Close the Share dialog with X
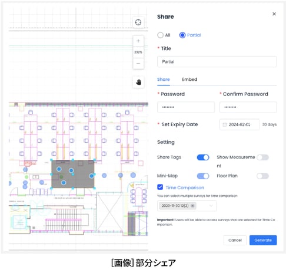 coord(274,14)
